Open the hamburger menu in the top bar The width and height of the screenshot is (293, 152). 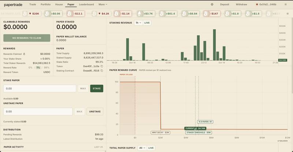[x=286, y=4]
